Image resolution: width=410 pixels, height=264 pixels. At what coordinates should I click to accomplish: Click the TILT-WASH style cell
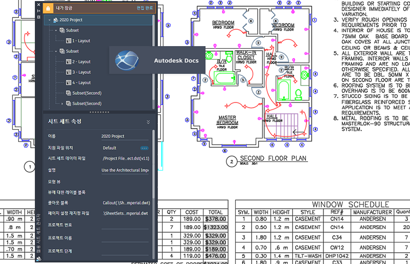[x=307, y=256]
